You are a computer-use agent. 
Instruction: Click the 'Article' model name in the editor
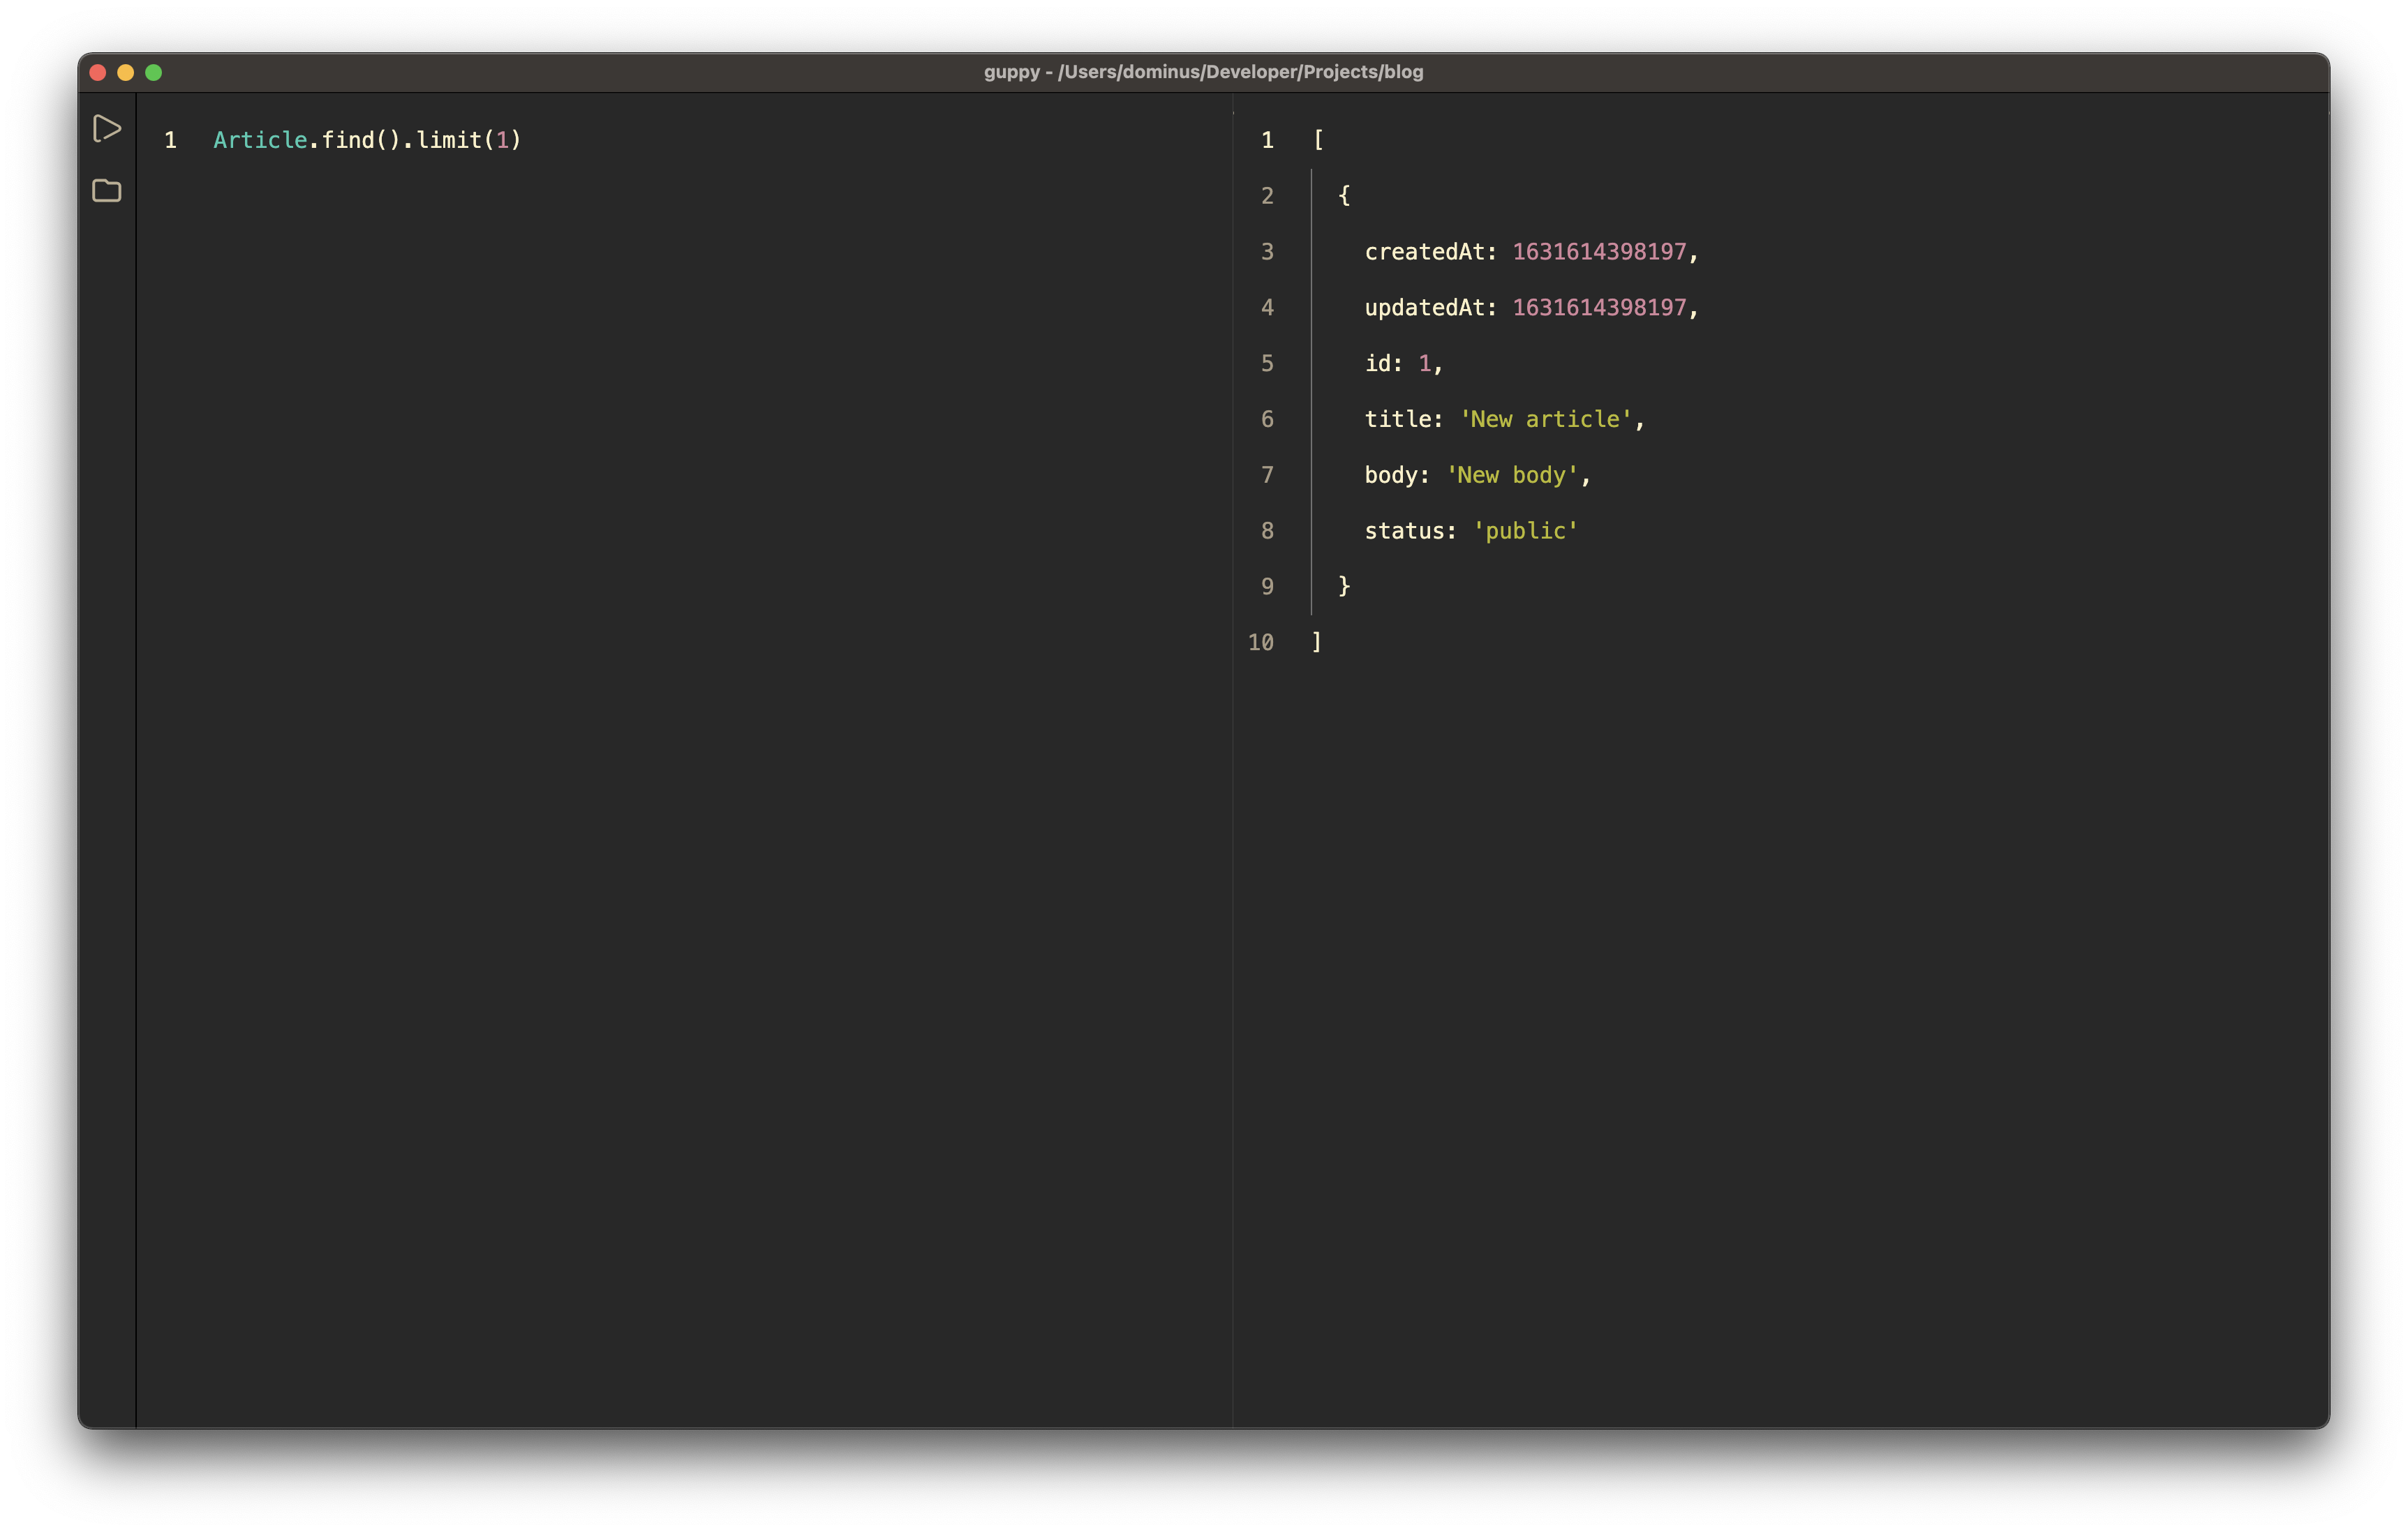(x=260, y=140)
